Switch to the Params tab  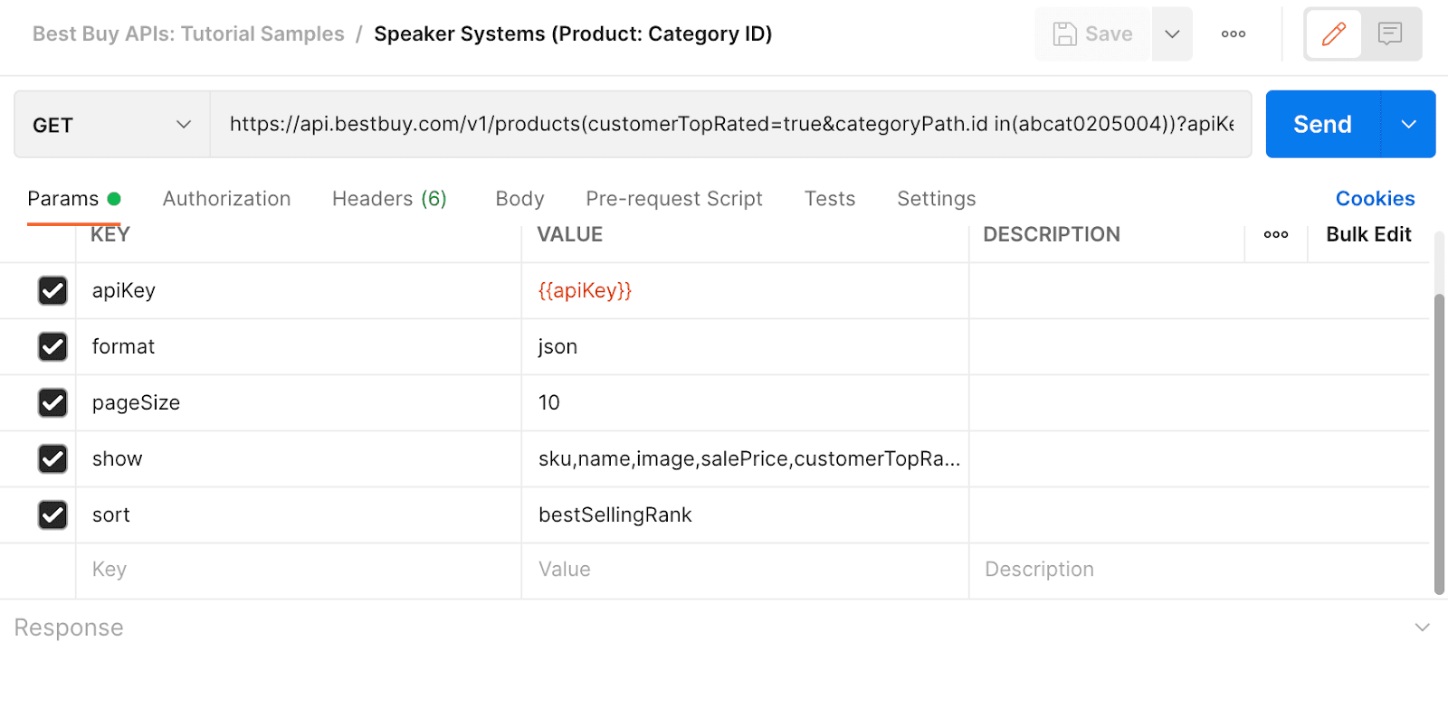tap(73, 199)
